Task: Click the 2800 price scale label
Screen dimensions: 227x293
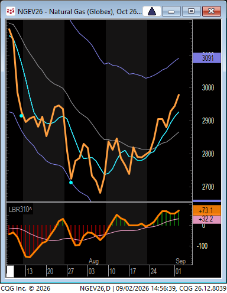Action: click(208, 154)
